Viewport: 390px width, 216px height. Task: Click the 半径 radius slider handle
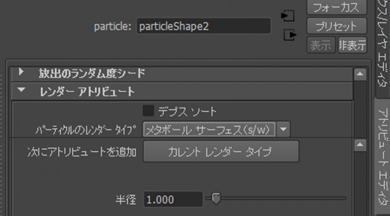point(216,199)
